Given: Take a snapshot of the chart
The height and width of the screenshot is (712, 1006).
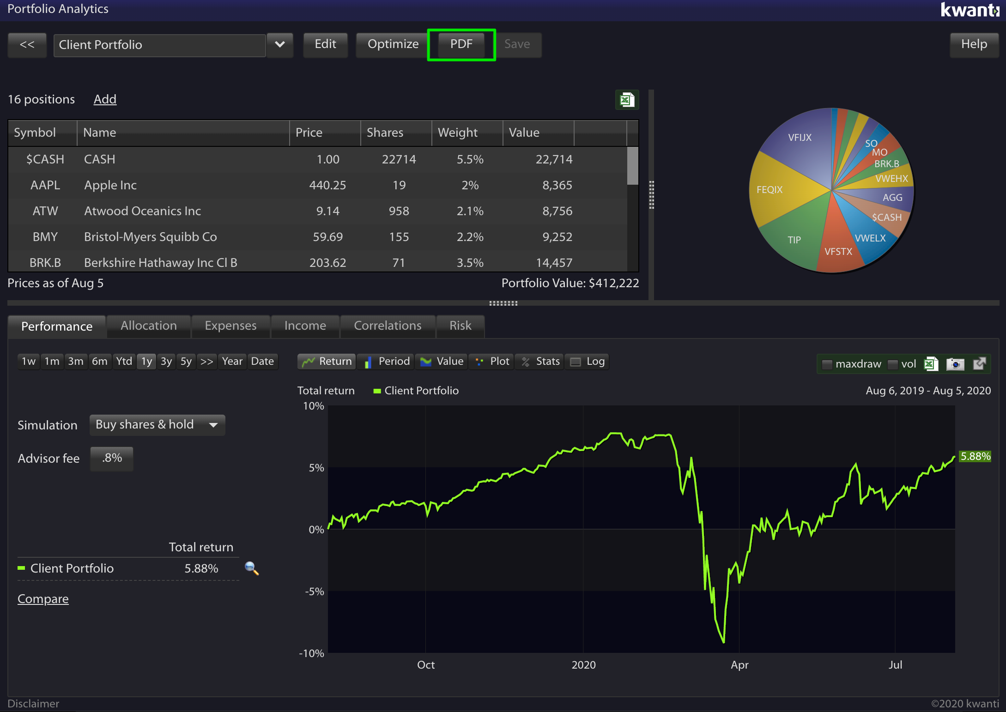Looking at the screenshot, I should coord(955,364).
